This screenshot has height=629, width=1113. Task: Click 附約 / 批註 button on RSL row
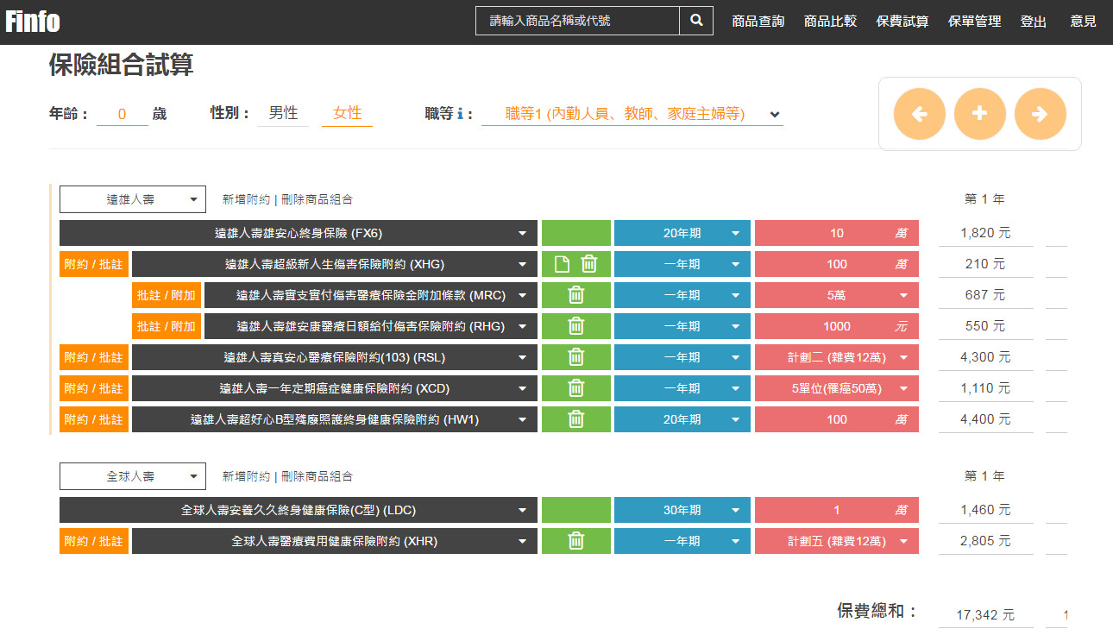[94, 357]
